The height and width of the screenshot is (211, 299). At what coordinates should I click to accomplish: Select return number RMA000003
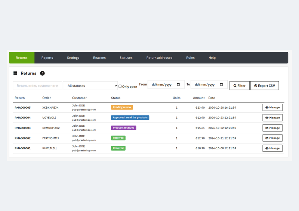22,128
